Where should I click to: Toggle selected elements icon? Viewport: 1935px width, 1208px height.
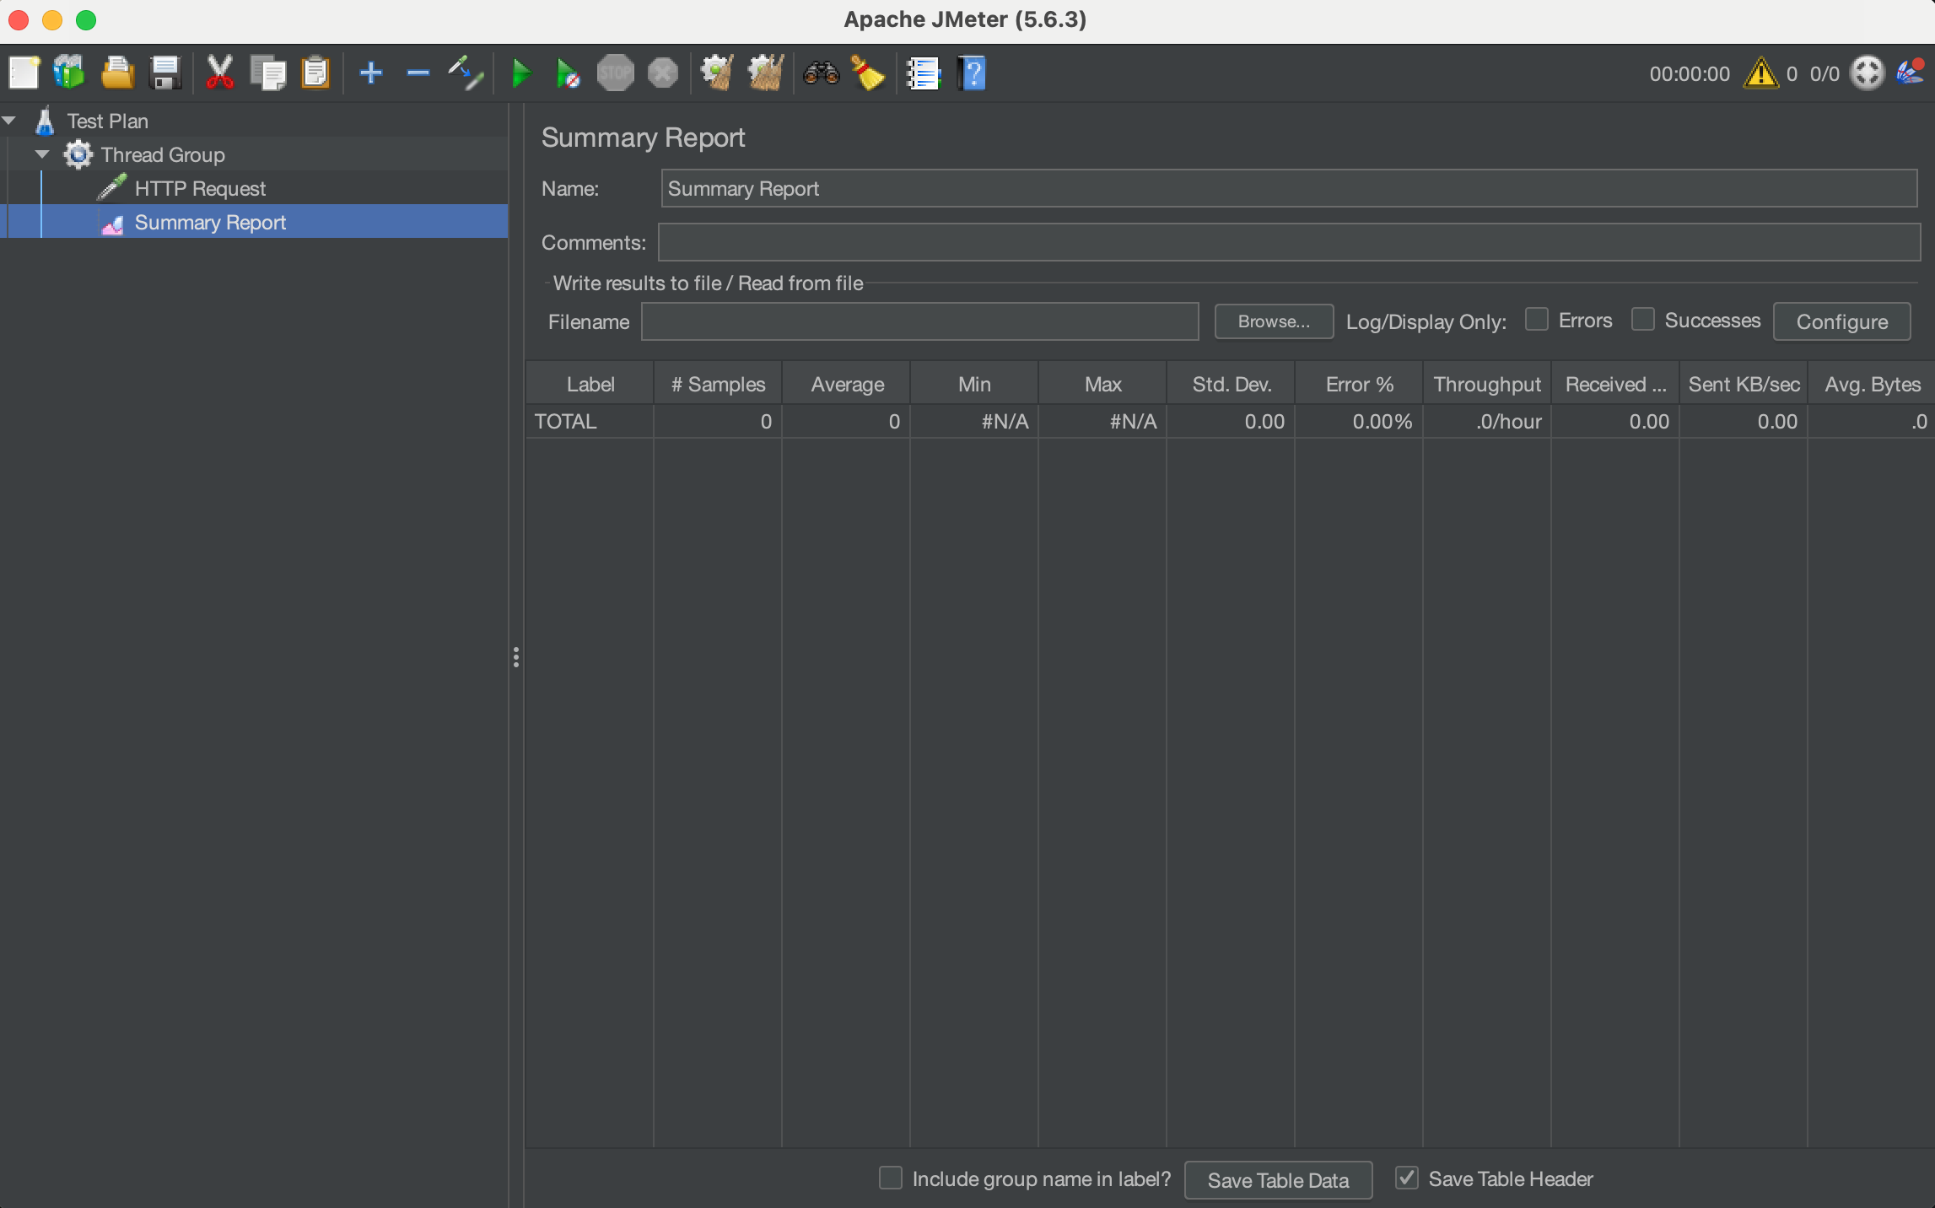click(x=465, y=73)
